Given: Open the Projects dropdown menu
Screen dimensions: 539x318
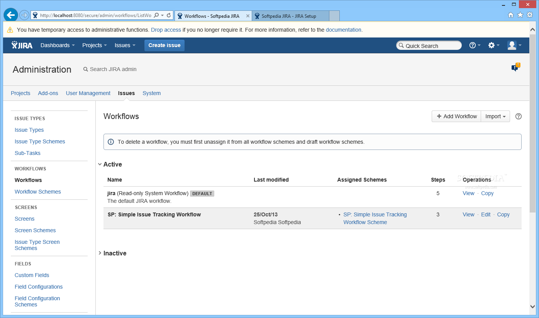Looking at the screenshot, I should pyautogui.click(x=95, y=45).
